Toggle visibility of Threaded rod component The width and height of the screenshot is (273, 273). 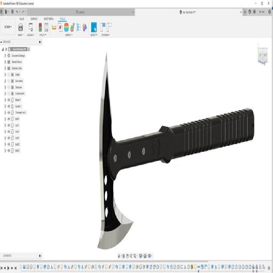(9, 112)
